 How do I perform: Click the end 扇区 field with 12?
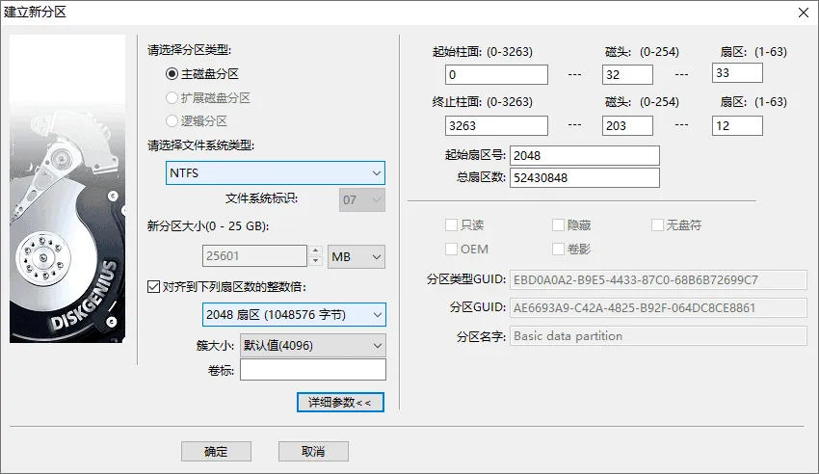coord(737,126)
